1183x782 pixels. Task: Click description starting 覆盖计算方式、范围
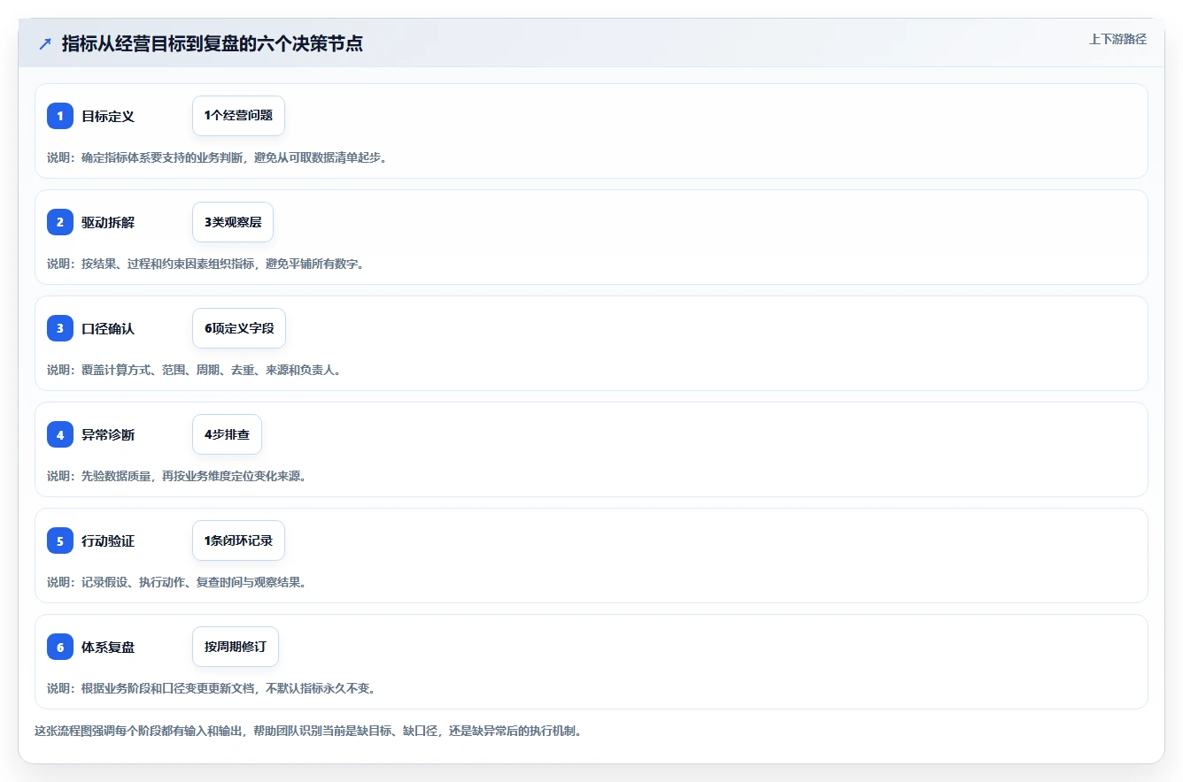click(194, 370)
